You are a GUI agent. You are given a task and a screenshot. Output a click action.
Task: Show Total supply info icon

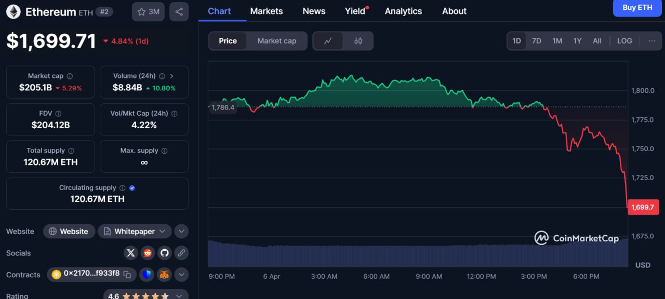click(x=71, y=151)
